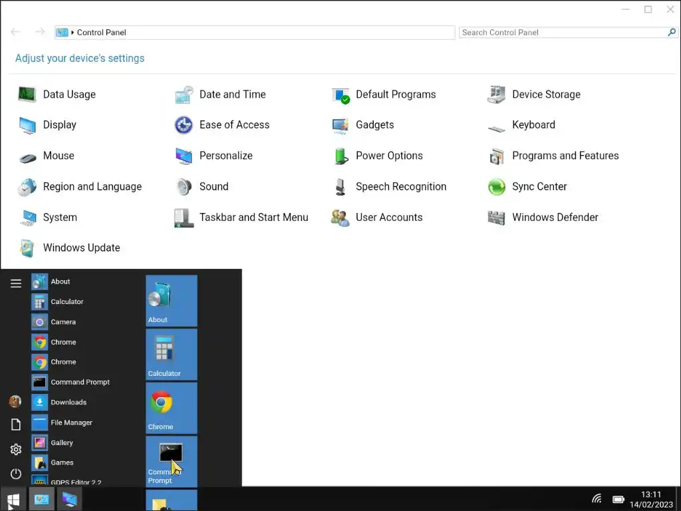Open the Date and Time icon
This screenshot has width=681, height=511.
click(x=184, y=94)
